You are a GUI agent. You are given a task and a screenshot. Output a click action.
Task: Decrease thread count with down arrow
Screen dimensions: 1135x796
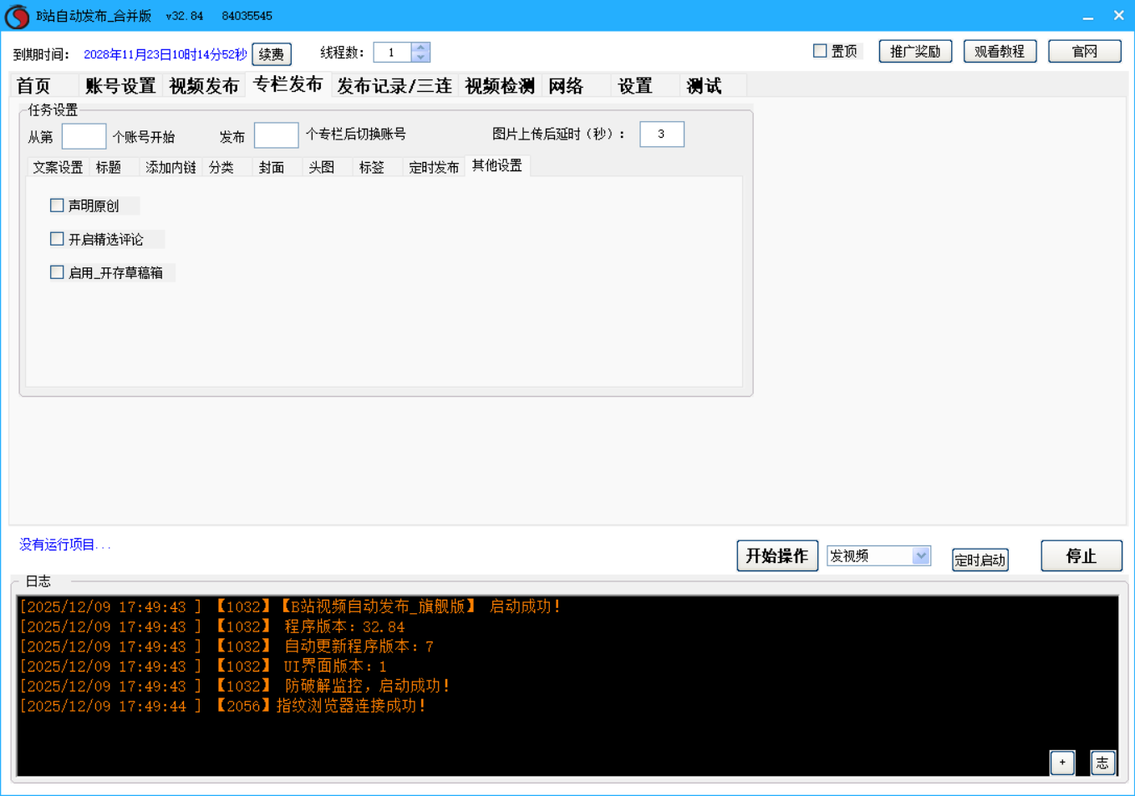[x=420, y=57]
